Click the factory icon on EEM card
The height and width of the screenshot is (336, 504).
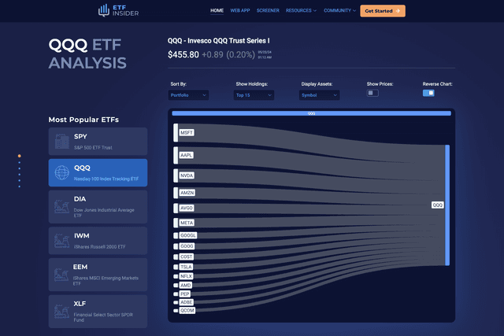[x=61, y=275]
